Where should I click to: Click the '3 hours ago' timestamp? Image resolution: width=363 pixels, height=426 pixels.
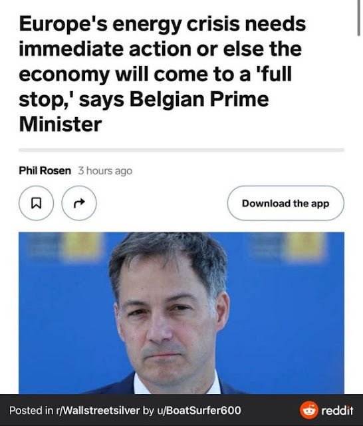coord(105,171)
